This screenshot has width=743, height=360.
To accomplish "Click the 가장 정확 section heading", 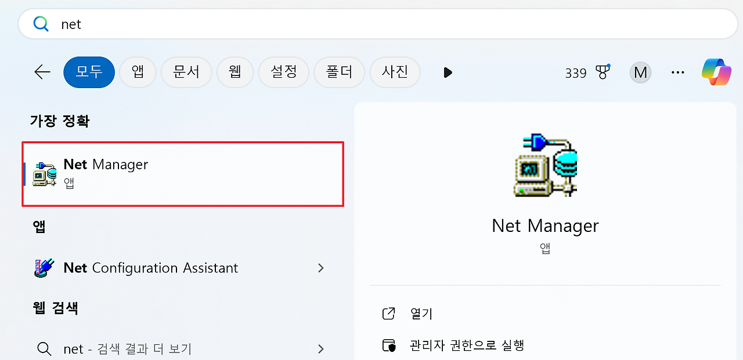I will [60, 121].
